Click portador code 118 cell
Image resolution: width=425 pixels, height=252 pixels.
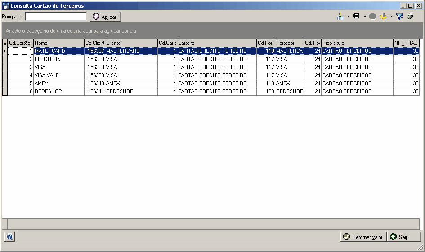266,51
